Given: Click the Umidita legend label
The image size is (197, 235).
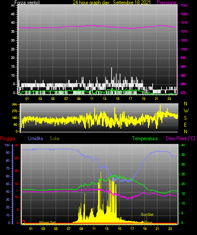Looking at the screenshot, I should pos(36,138).
